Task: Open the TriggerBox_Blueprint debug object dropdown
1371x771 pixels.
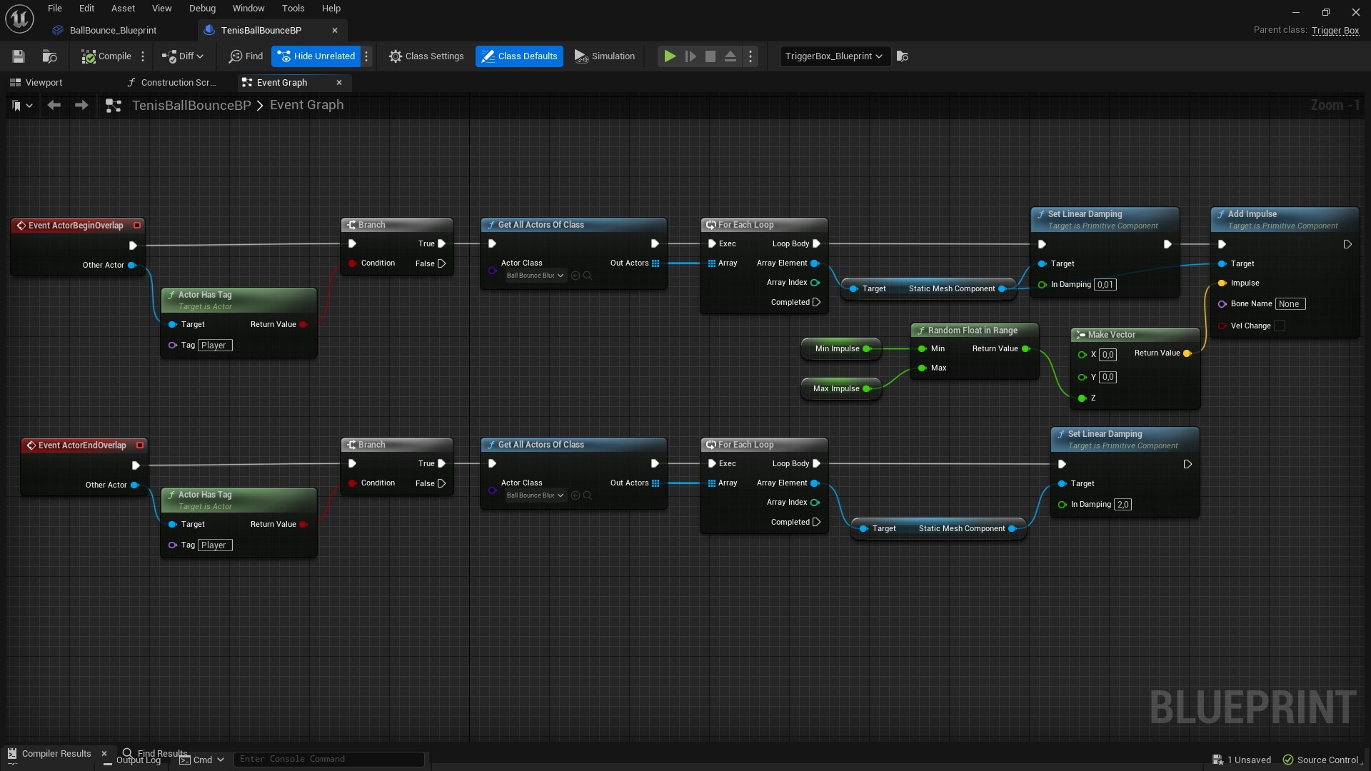Action: click(834, 56)
